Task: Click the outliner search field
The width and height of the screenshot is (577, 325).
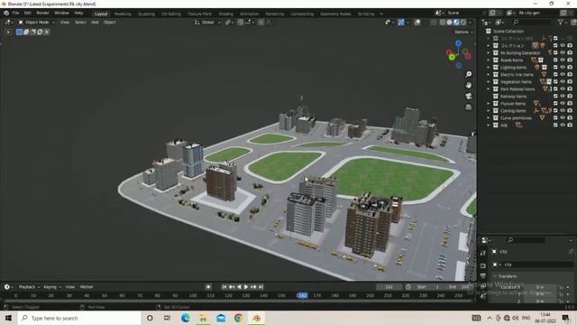Action: click(532, 23)
